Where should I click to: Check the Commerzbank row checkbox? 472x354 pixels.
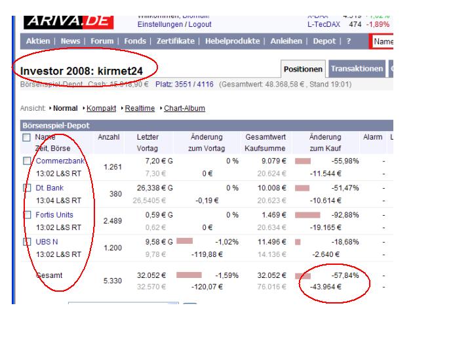[27, 161]
